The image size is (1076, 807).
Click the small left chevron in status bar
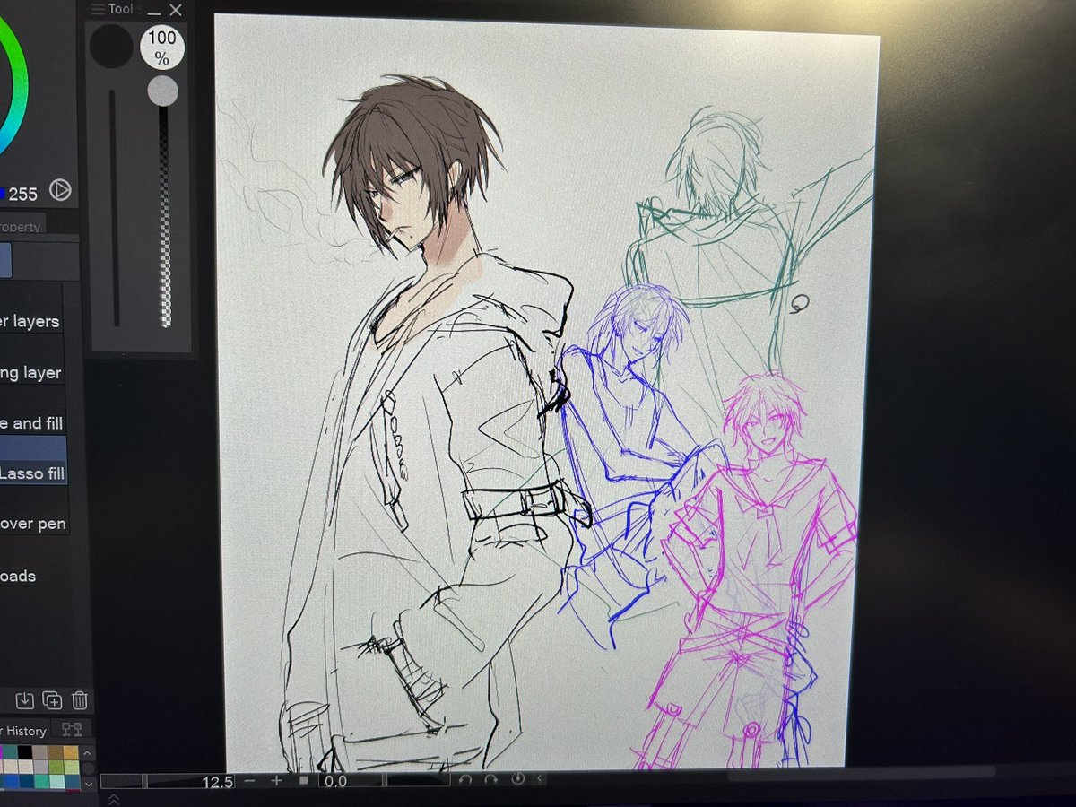pyautogui.click(x=540, y=779)
